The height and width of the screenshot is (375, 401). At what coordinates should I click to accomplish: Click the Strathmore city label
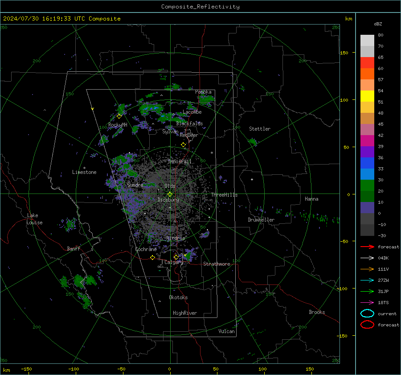coord(217,264)
